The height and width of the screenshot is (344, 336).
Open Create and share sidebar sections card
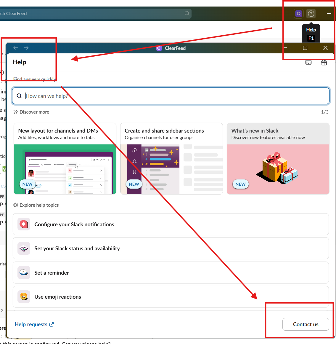click(x=171, y=158)
